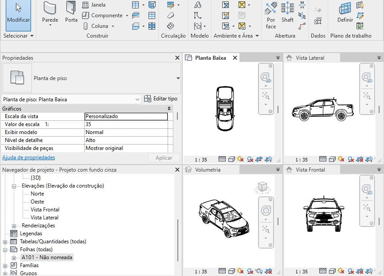Switch to the Planta Baixa view tab
The image size is (384, 276).
click(x=210, y=58)
